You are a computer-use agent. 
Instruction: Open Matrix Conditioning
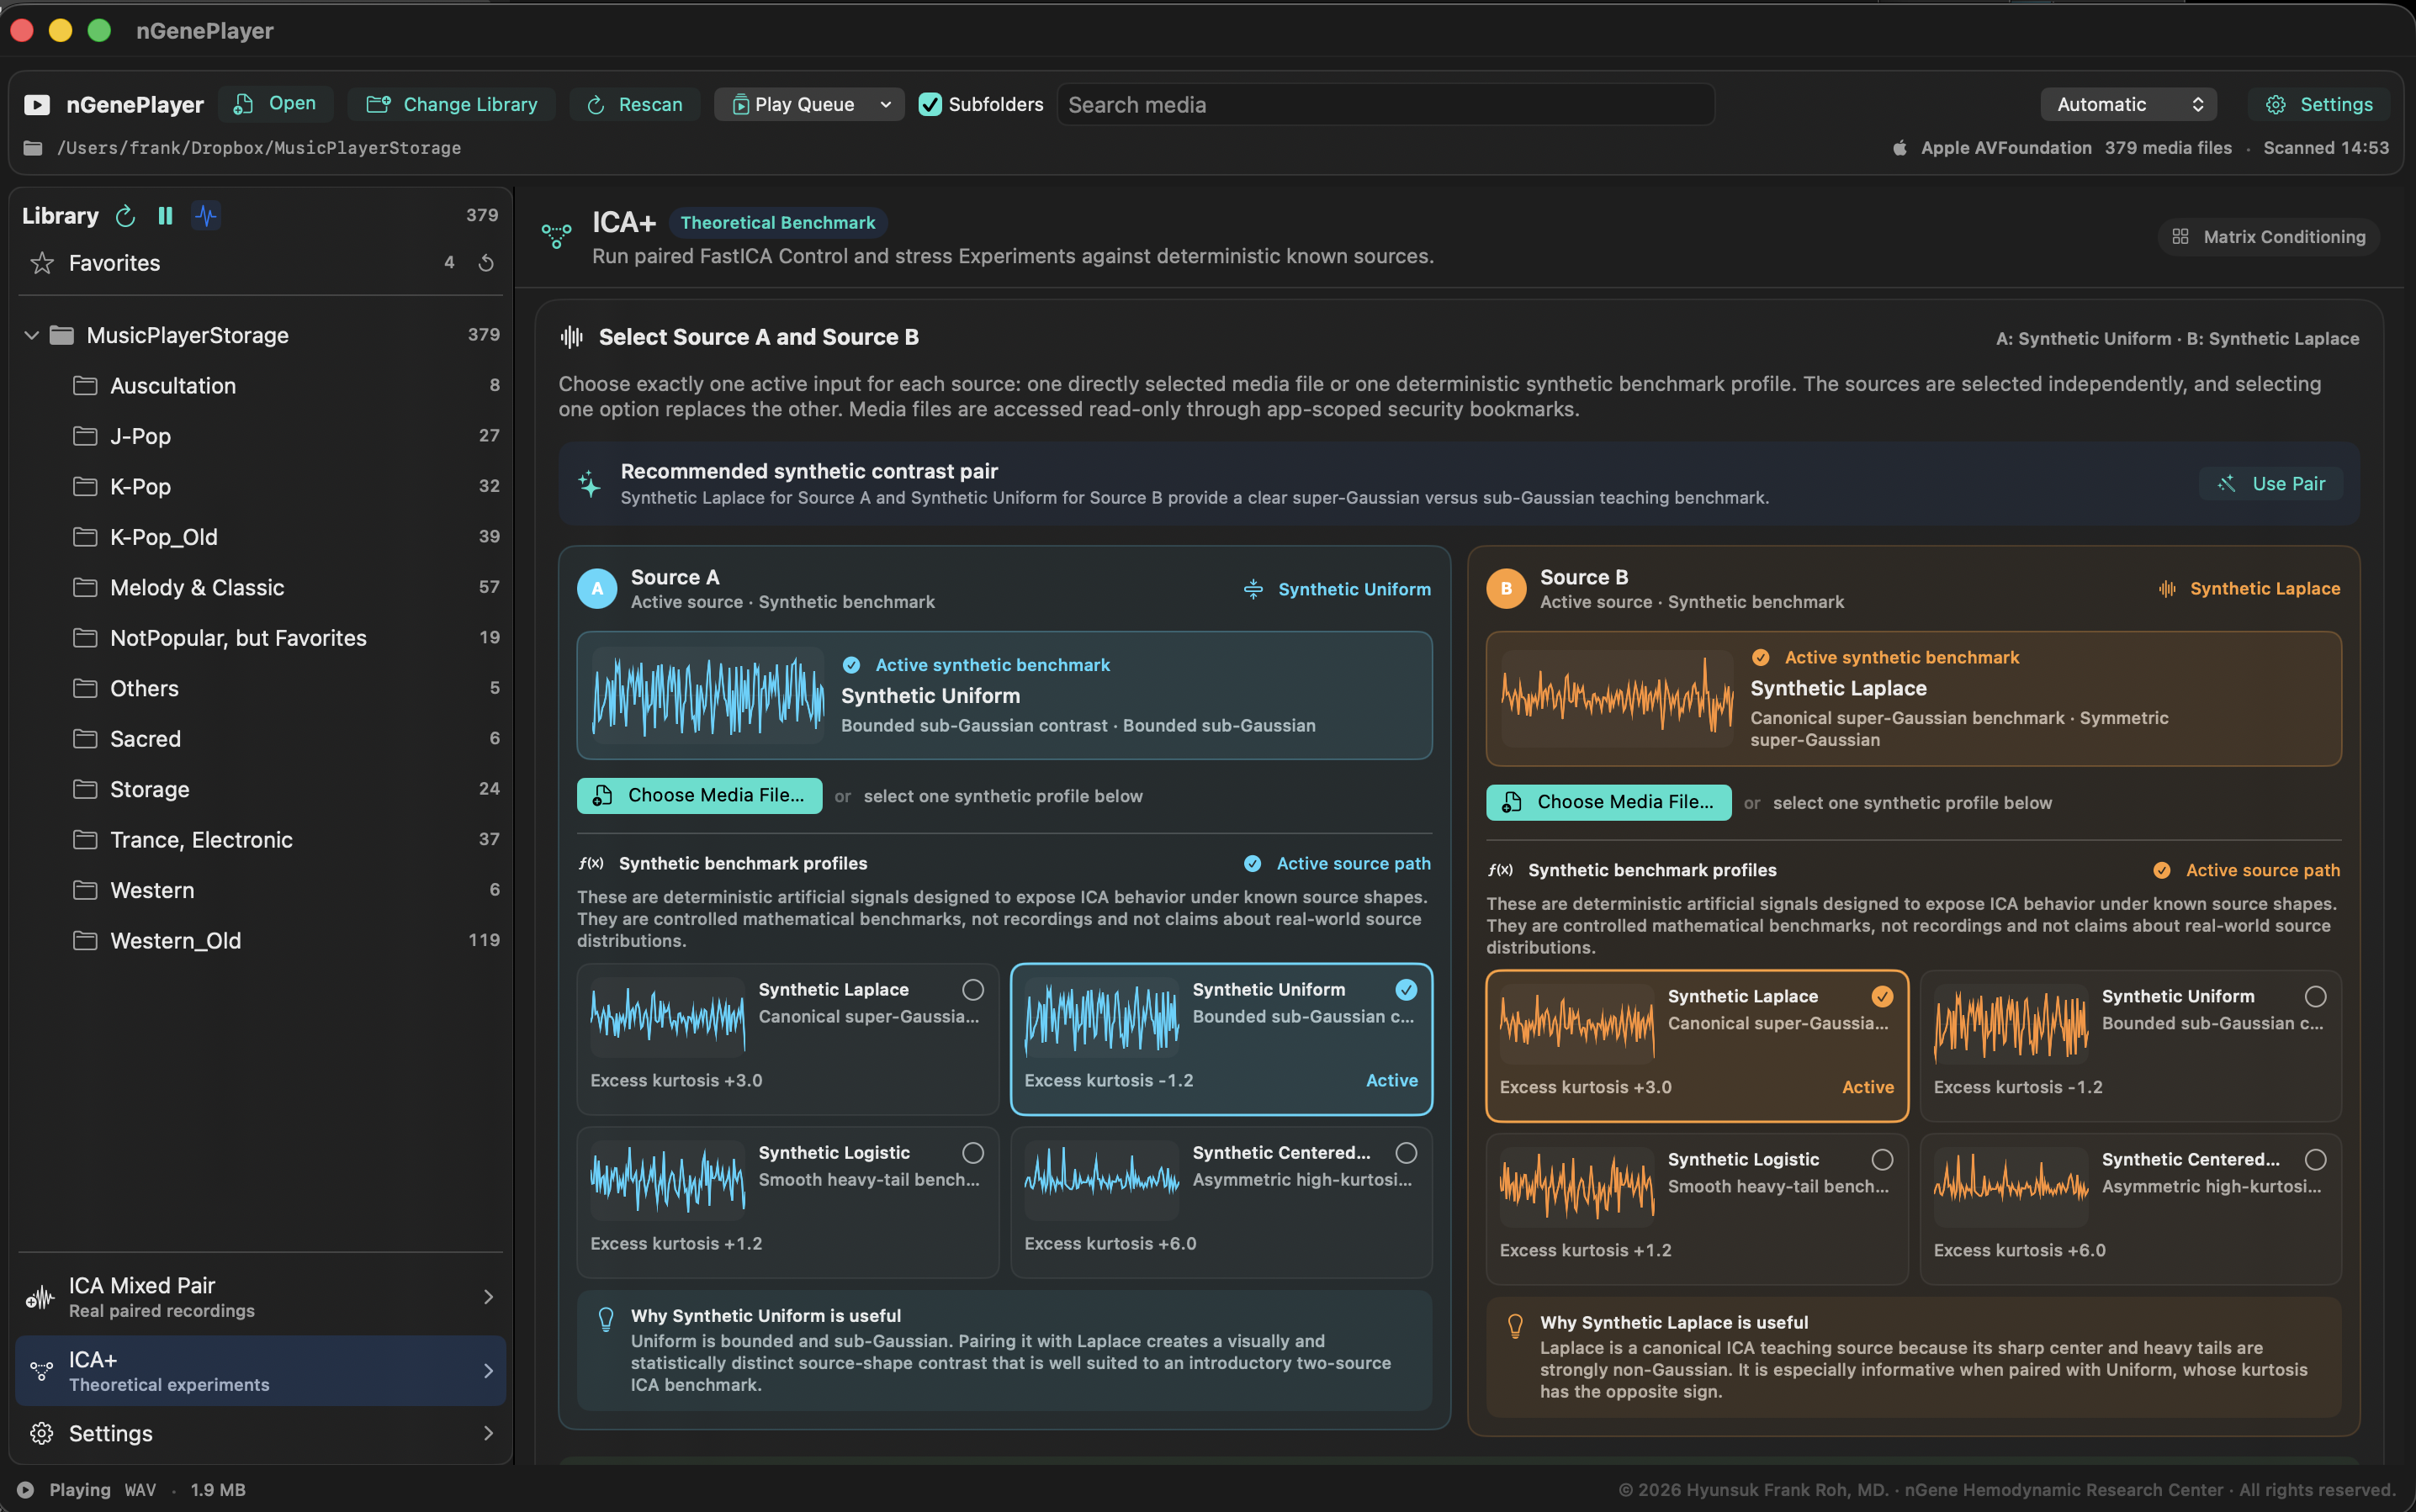pyautogui.click(x=2268, y=237)
